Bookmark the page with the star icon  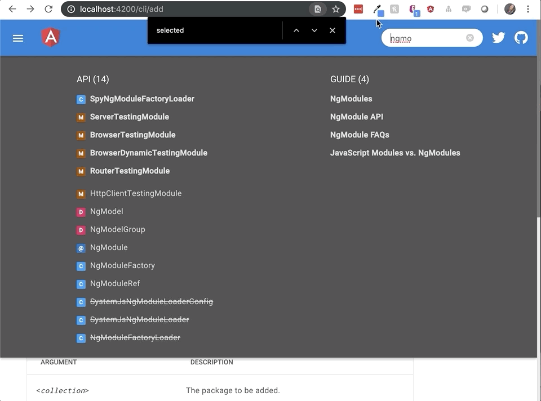tap(335, 9)
